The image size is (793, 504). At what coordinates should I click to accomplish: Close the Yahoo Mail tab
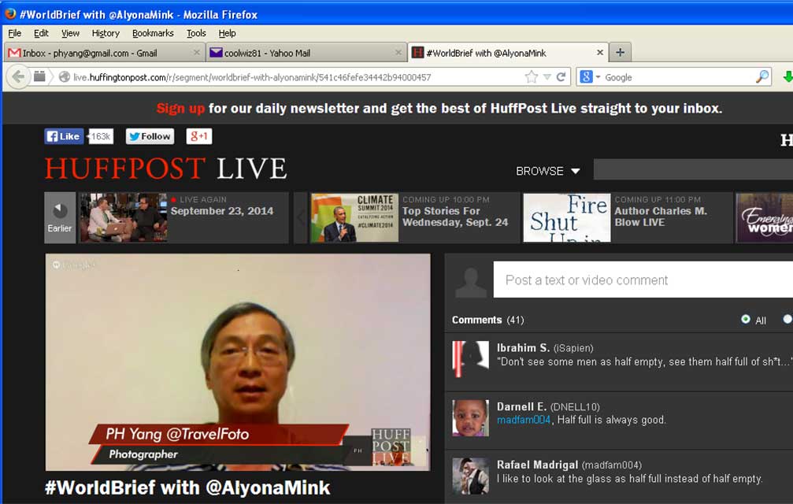[398, 53]
